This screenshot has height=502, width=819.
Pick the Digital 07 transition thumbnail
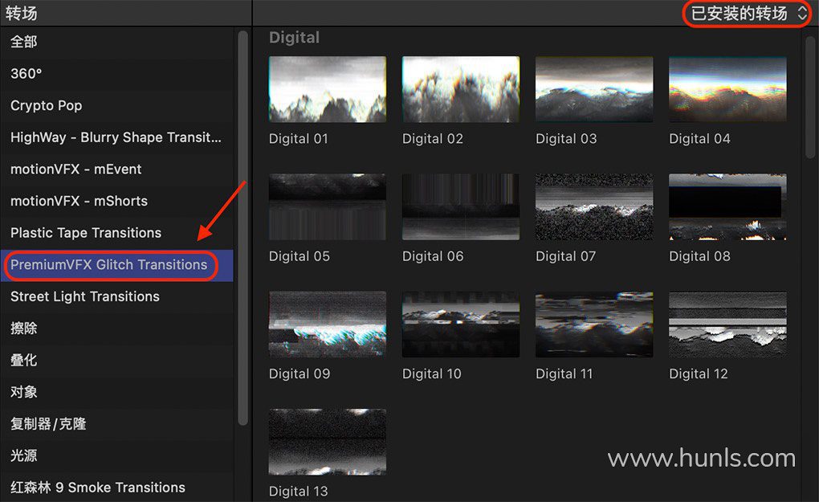[x=594, y=207]
